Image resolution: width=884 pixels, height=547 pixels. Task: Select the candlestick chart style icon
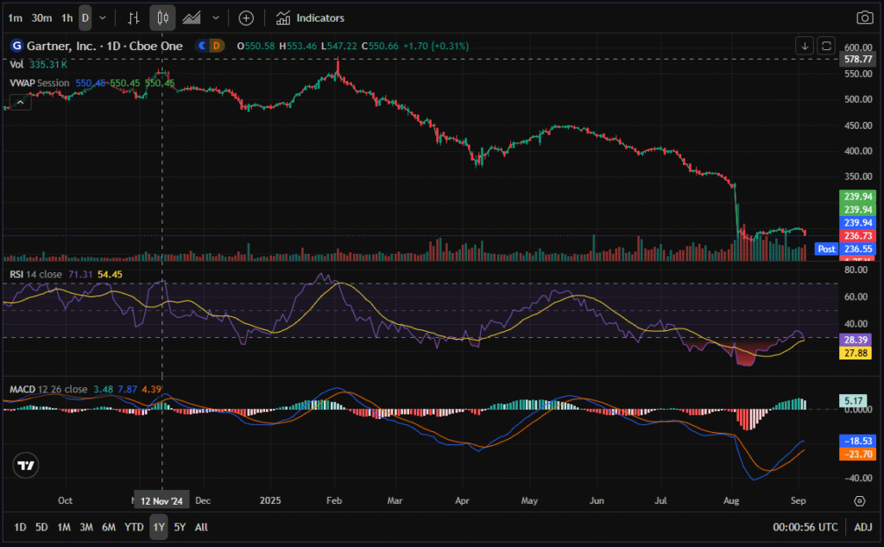pyautogui.click(x=162, y=17)
